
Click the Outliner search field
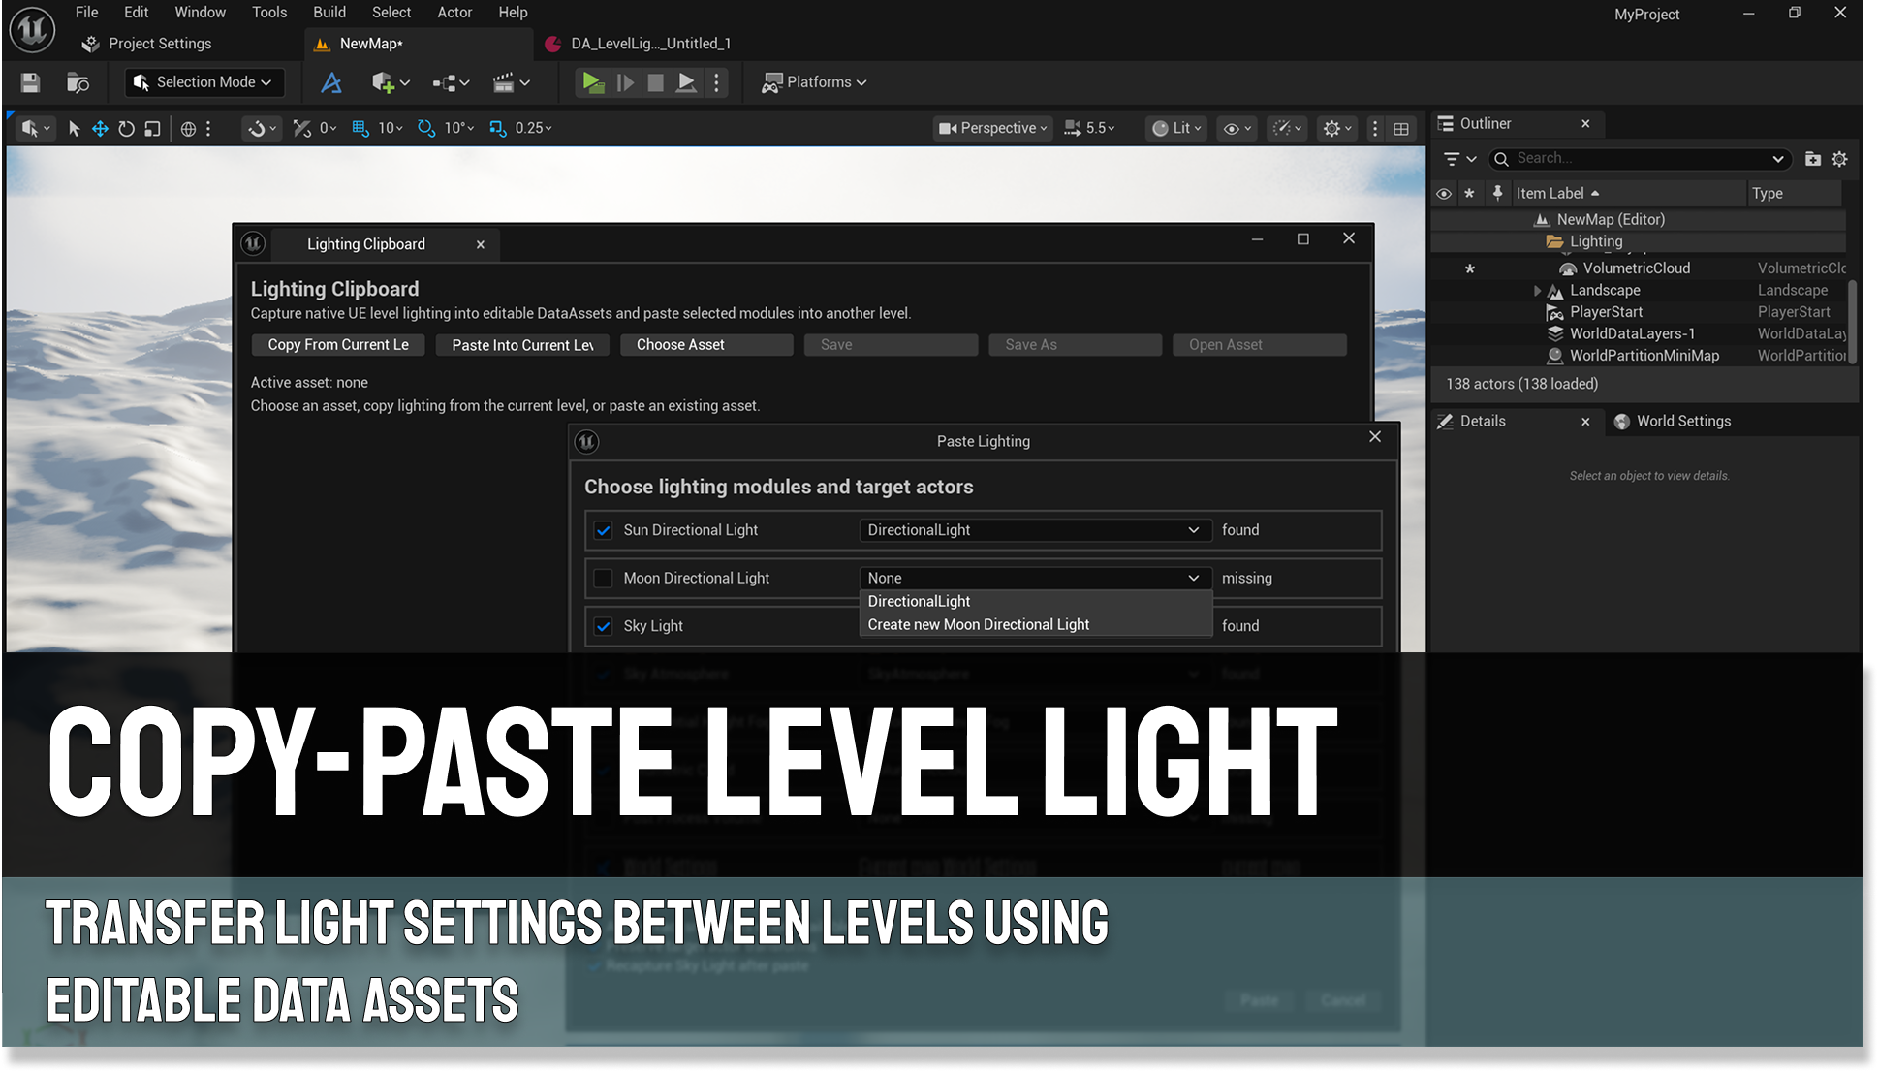pos(1640,159)
